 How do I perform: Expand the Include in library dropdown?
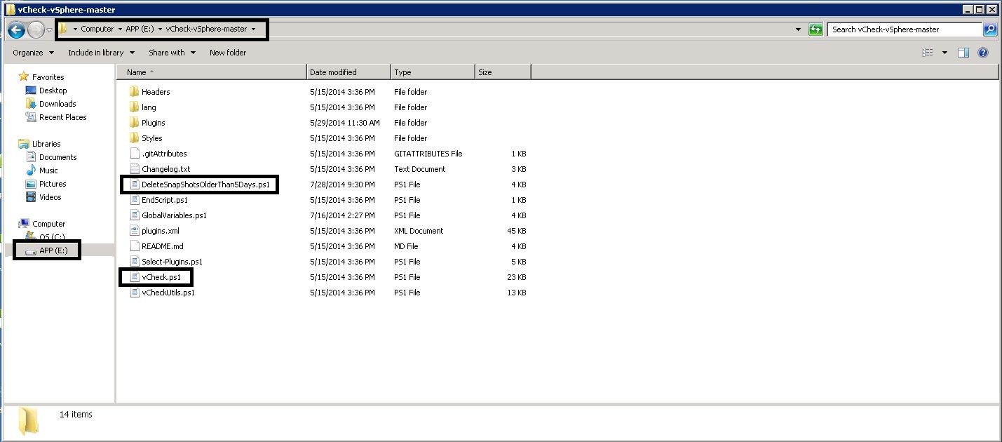[101, 53]
